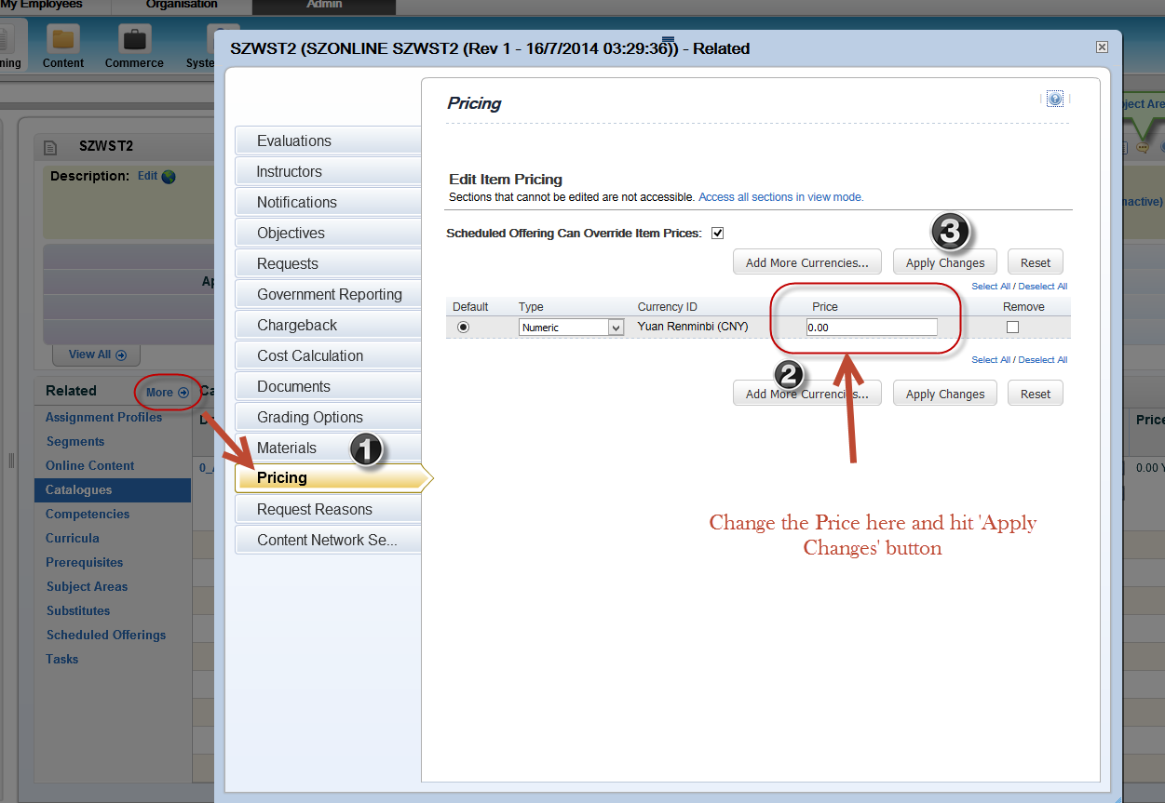Expand the More link in Related
The height and width of the screenshot is (803, 1165).
pos(167,392)
